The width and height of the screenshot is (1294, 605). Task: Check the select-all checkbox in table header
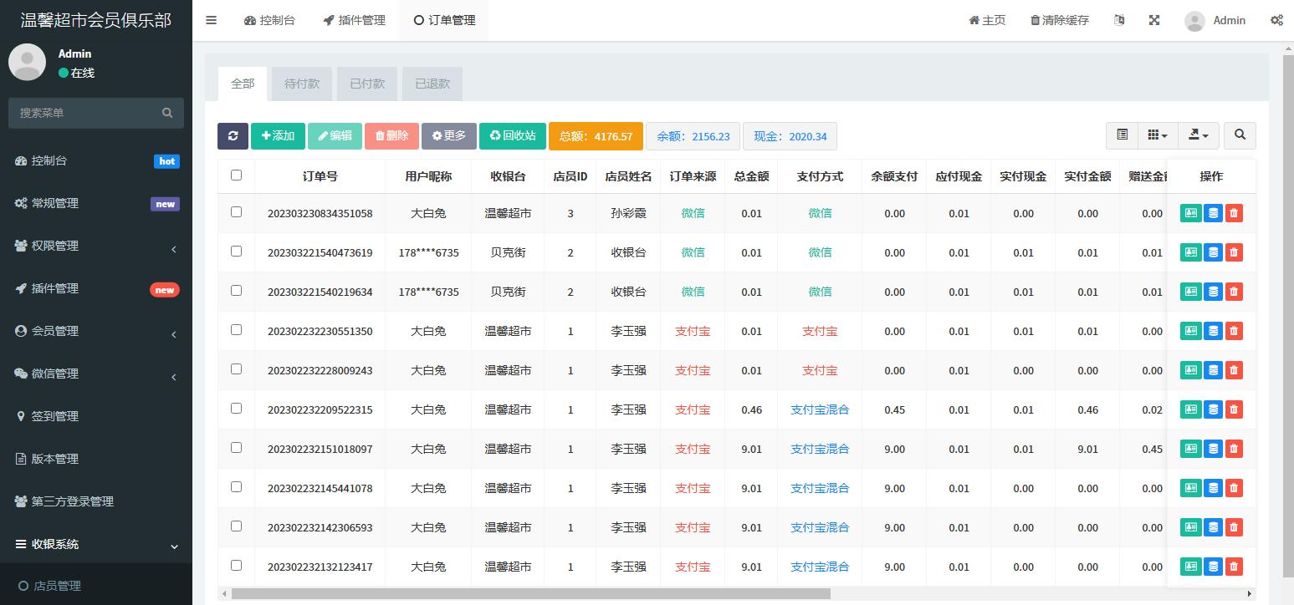click(x=236, y=175)
